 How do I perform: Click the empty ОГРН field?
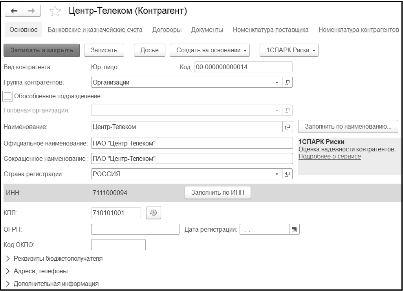pos(135,230)
